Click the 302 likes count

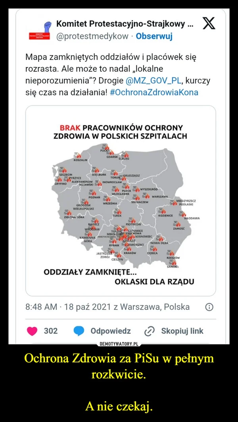point(51,331)
